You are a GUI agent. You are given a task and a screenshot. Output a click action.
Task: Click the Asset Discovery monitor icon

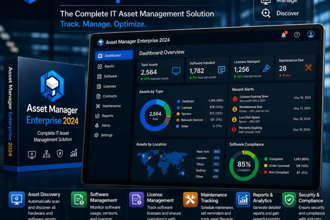(16, 199)
